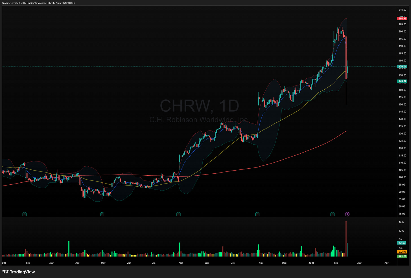Click the May label on time axis
Viewport: 411px width, 278px height.
(x=103, y=263)
